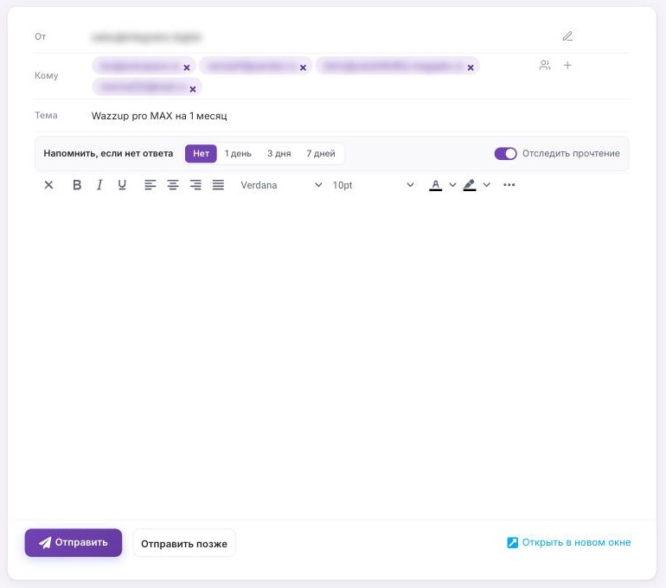Remove the recipient chip on second row

pos(192,89)
